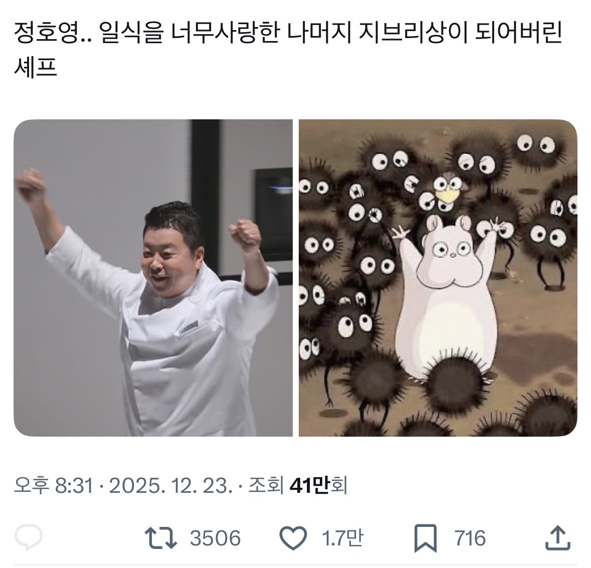This screenshot has height=568, width=591.
Task: Click the retweet arrows icon
Action: (x=161, y=537)
